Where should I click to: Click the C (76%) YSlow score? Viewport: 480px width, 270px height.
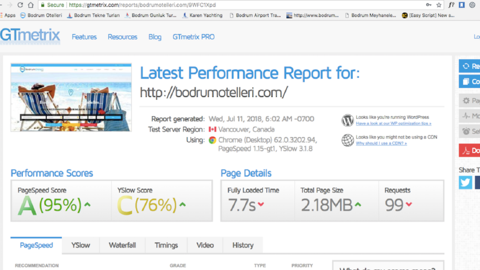[x=147, y=205]
